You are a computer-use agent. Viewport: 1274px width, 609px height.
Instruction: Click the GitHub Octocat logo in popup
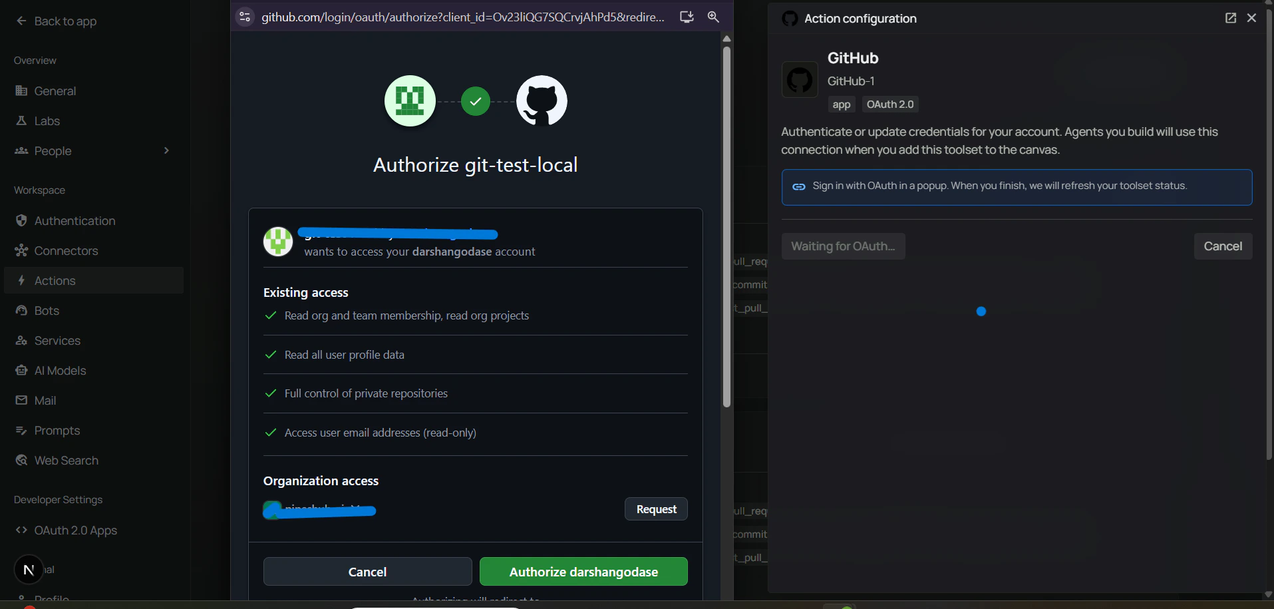[542, 101]
